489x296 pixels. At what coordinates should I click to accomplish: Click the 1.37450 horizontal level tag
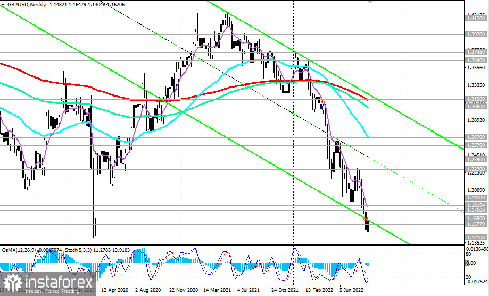[476, 51]
